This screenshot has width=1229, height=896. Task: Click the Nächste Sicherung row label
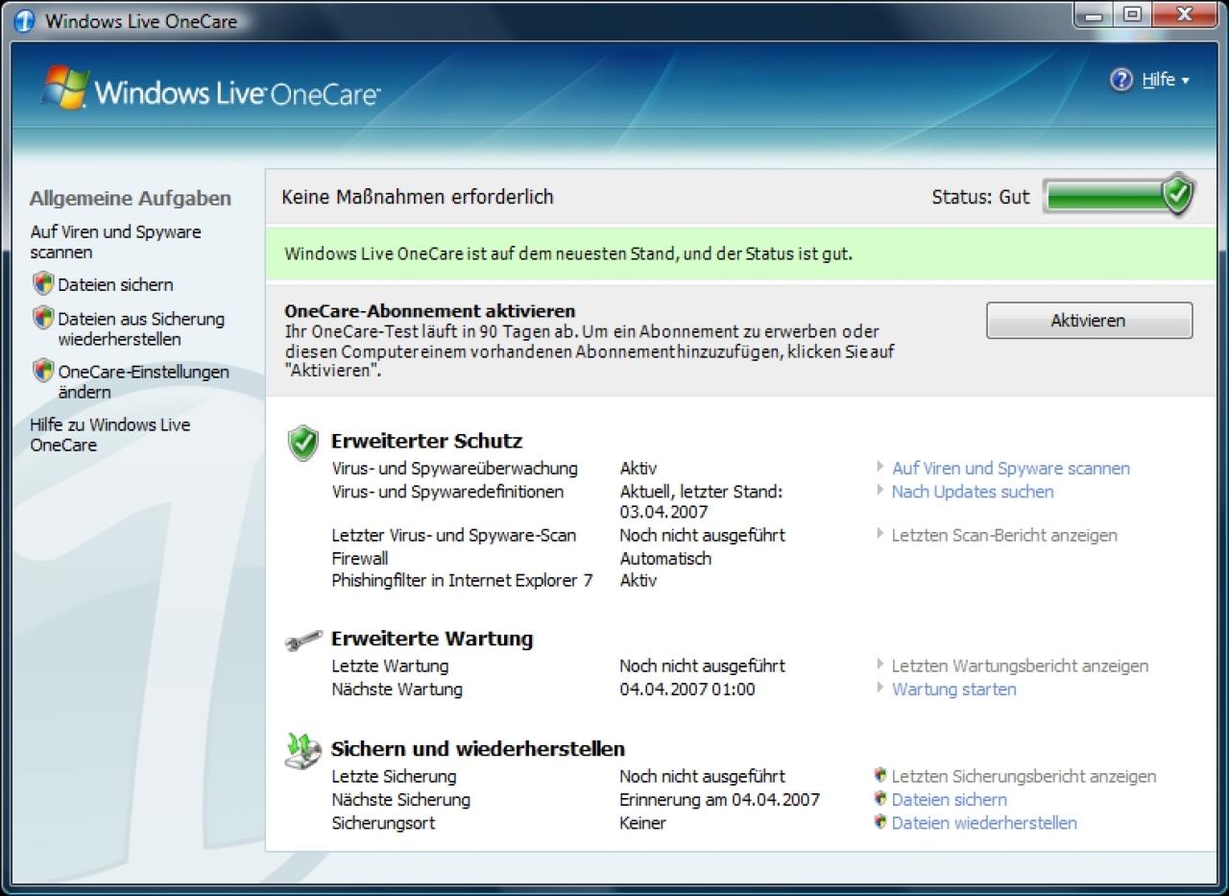tap(401, 799)
